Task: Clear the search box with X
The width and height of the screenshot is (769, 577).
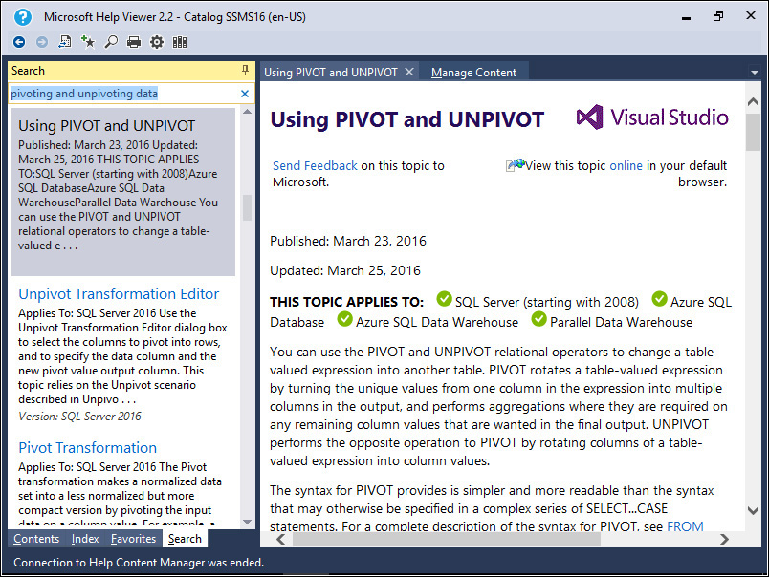Action: pyautogui.click(x=245, y=94)
